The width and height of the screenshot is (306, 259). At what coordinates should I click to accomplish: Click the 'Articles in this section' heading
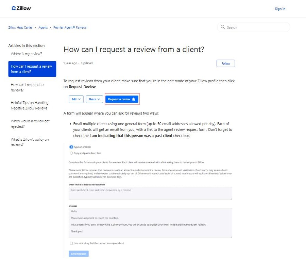tap(26, 46)
